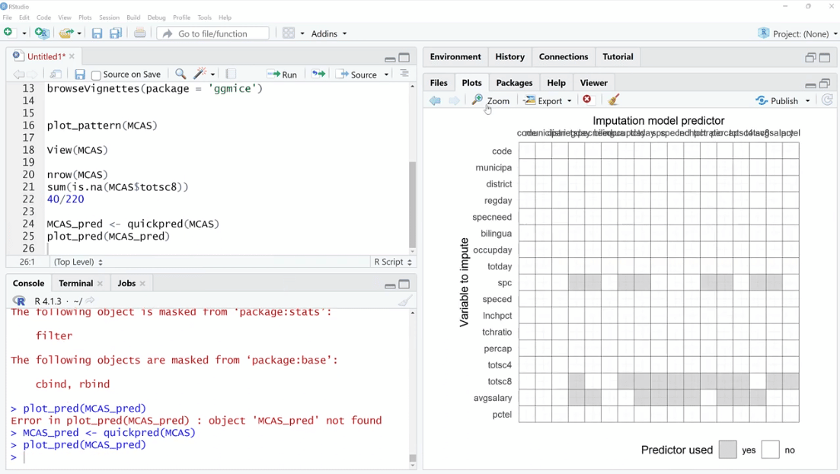Screen dimensions: 840x474
Task: Expand the Source options dropdown arrow
Action: pos(386,75)
